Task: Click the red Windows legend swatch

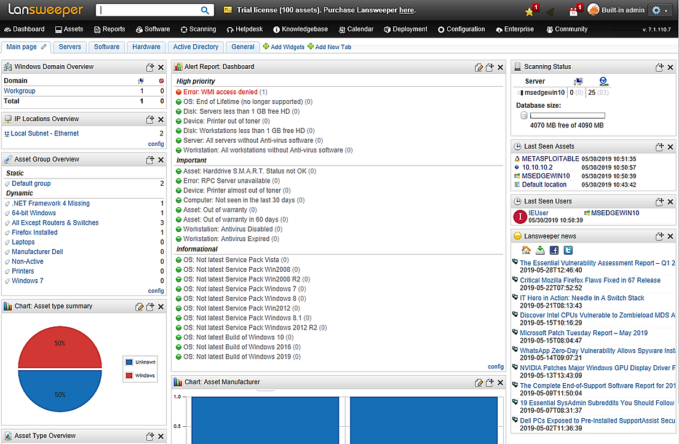Action: coord(129,376)
